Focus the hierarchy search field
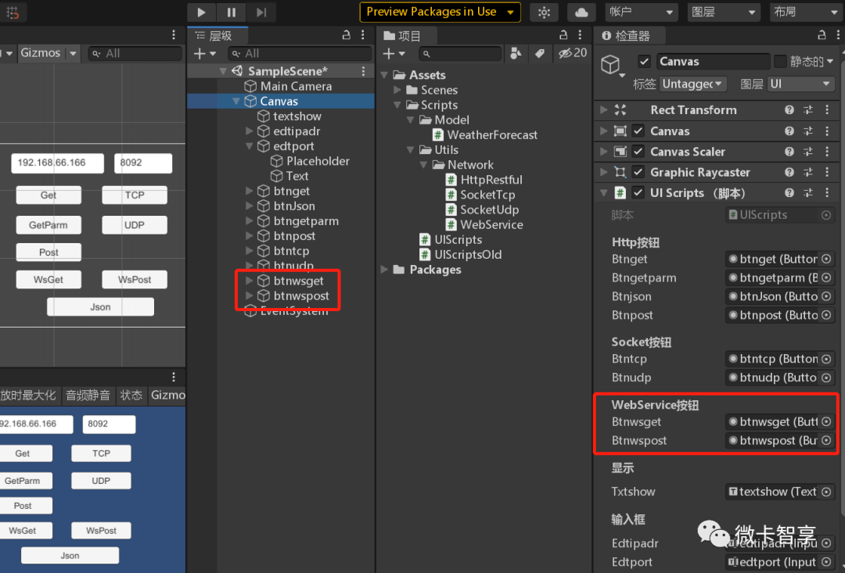The width and height of the screenshot is (845, 573). (x=300, y=53)
